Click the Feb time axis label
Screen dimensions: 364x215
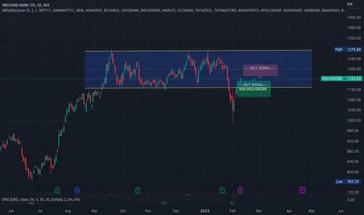click(x=232, y=211)
